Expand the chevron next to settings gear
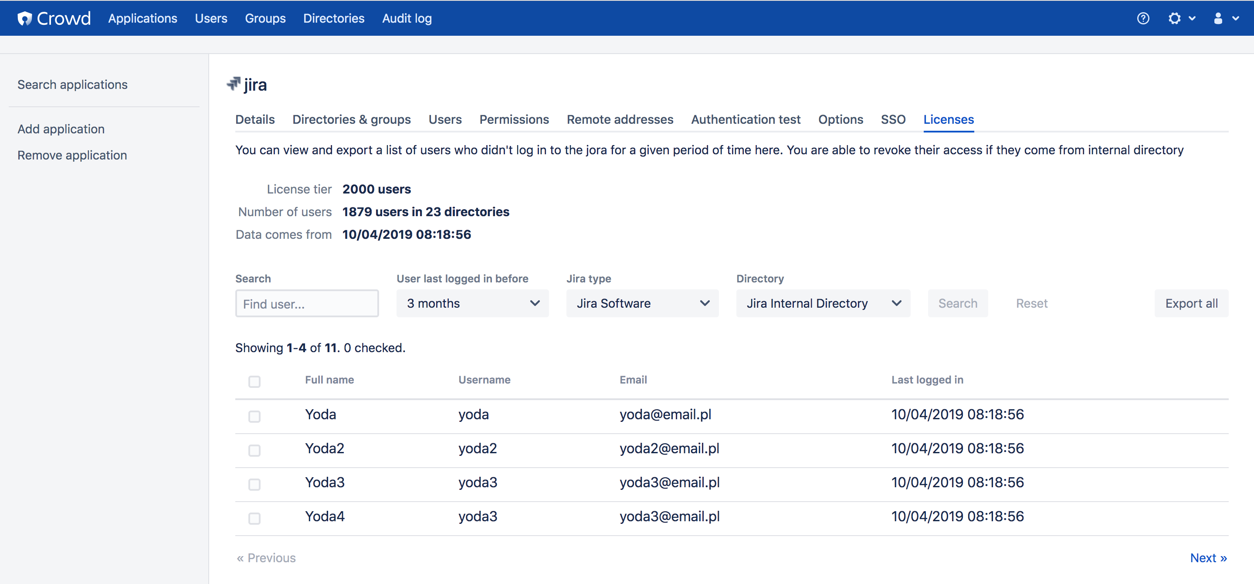This screenshot has width=1254, height=584. (x=1192, y=18)
